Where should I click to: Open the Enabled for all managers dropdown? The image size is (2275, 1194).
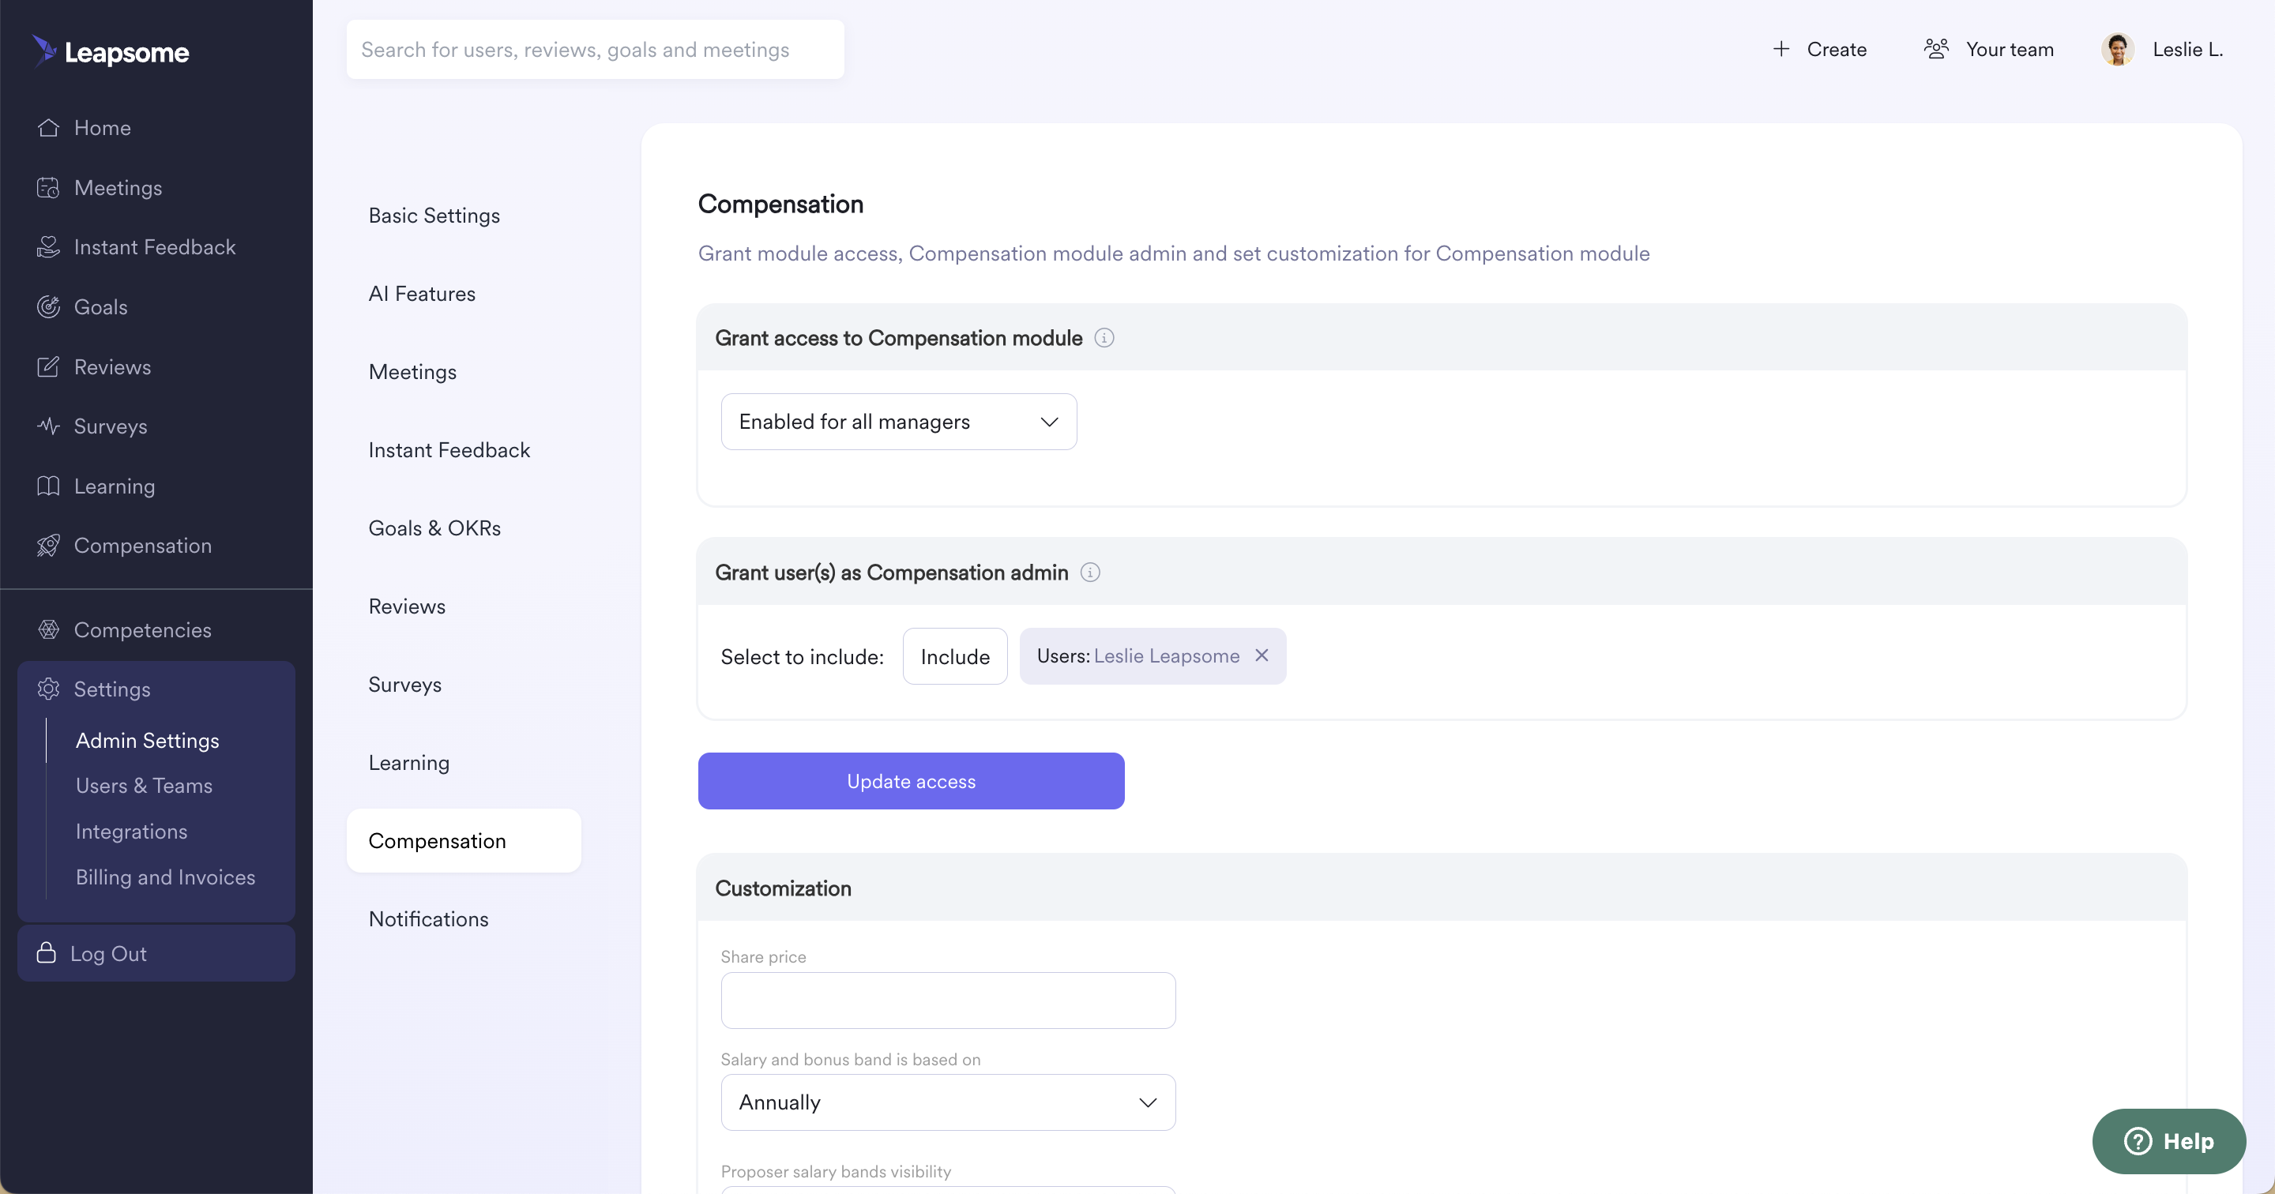point(898,422)
